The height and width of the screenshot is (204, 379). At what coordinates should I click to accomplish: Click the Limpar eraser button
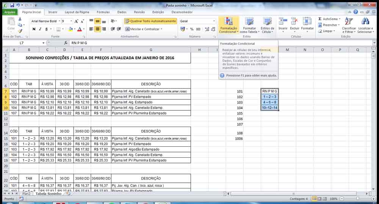[327, 31]
